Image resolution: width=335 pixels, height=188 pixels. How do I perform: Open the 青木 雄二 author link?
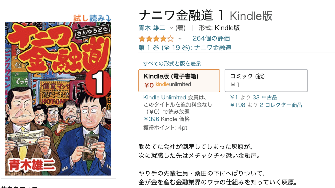click(152, 28)
